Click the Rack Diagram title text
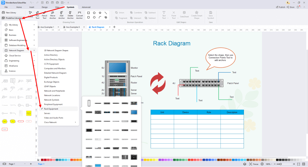308x167 pixels. pos(172,43)
